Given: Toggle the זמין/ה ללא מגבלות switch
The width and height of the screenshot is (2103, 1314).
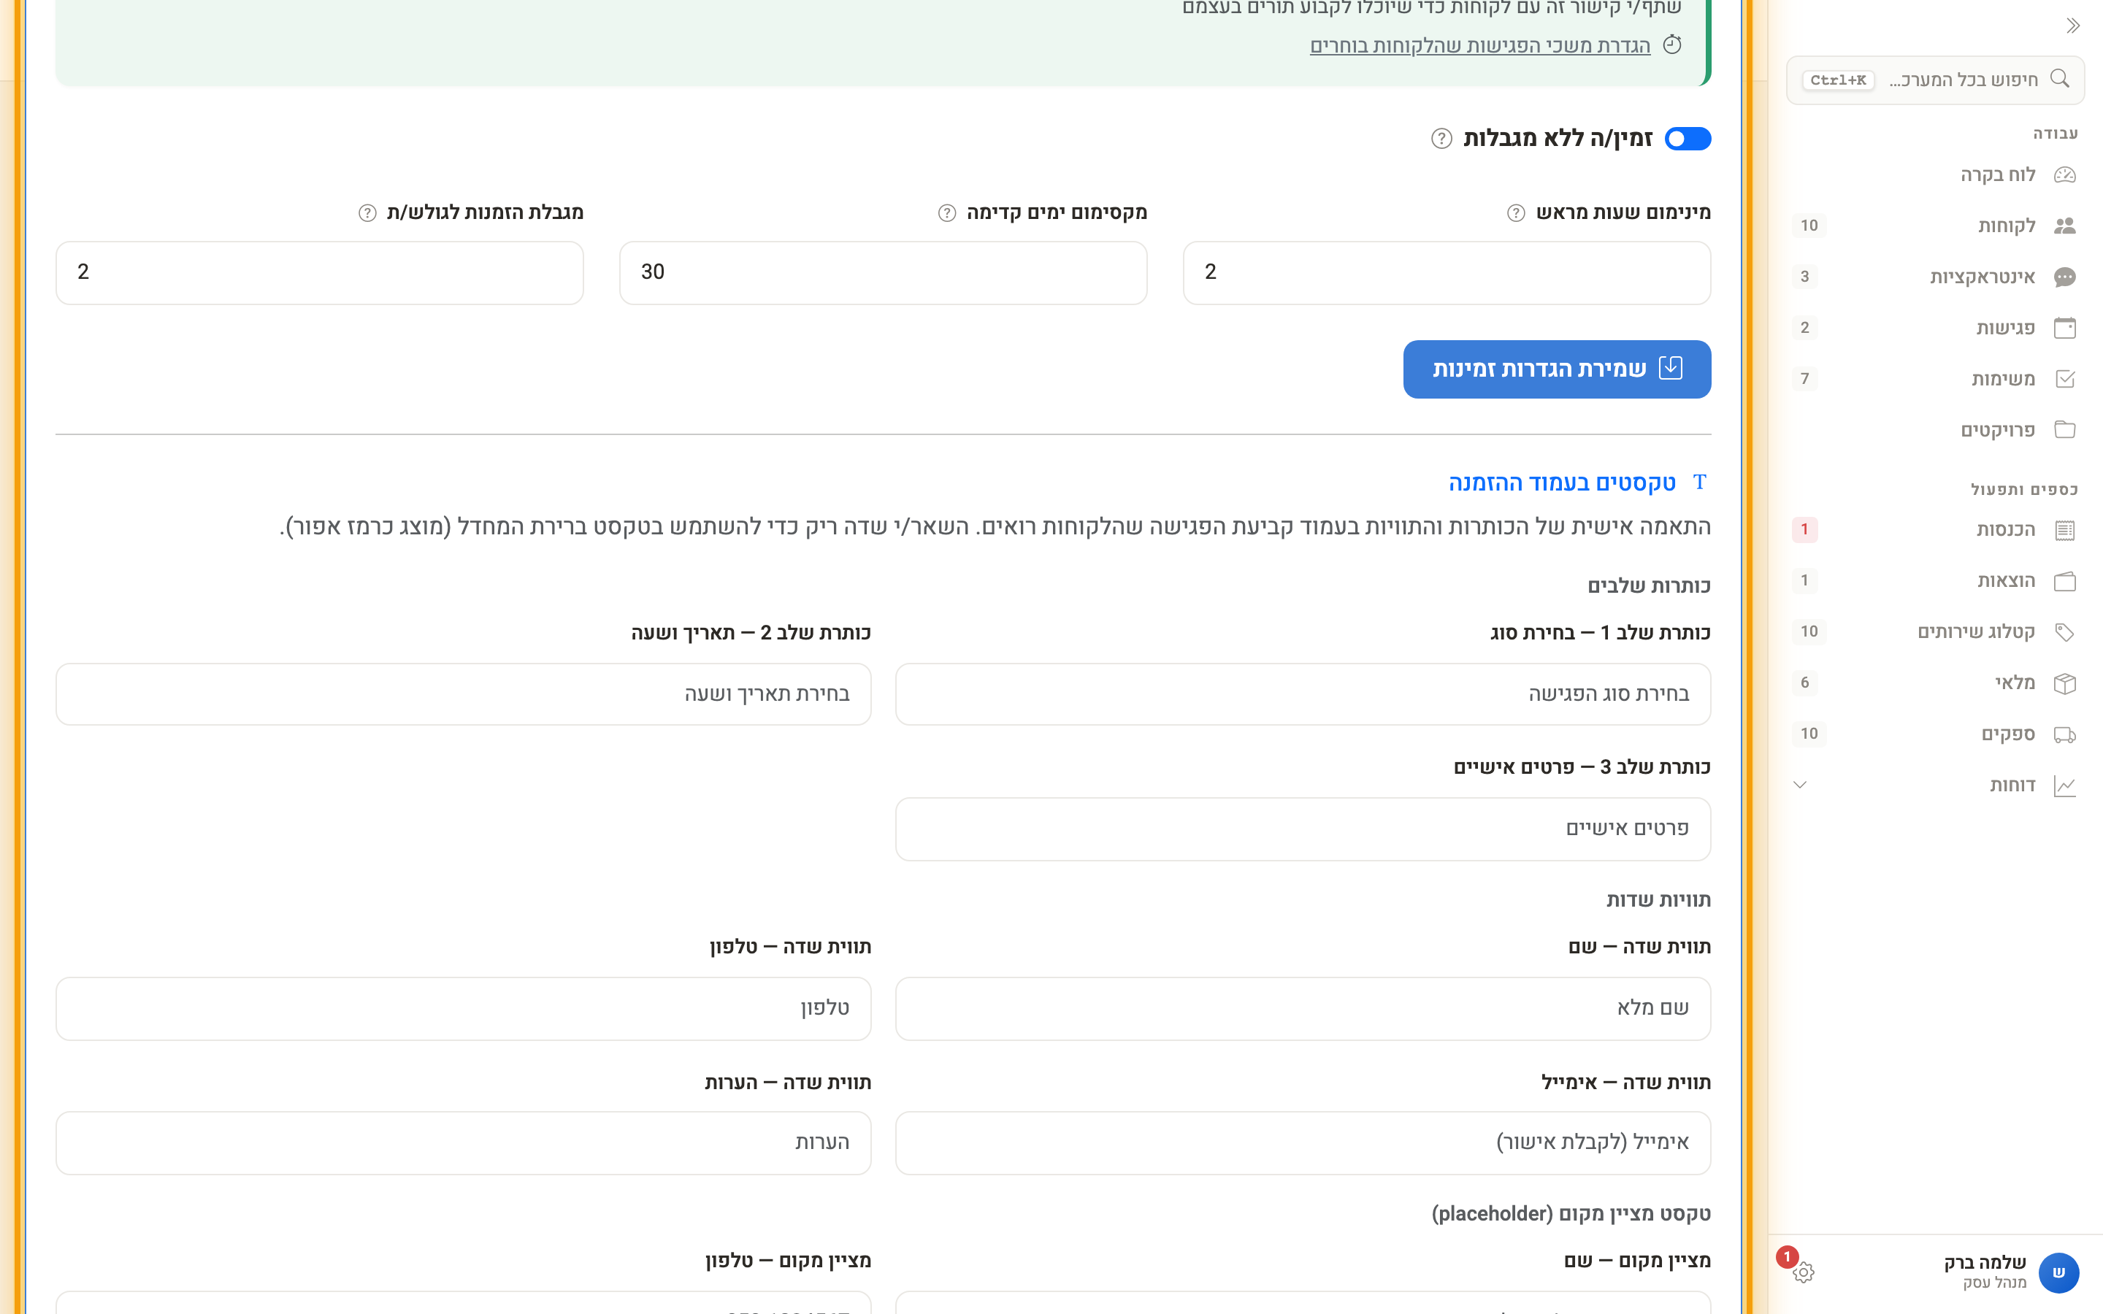Looking at the screenshot, I should (1688, 139).
